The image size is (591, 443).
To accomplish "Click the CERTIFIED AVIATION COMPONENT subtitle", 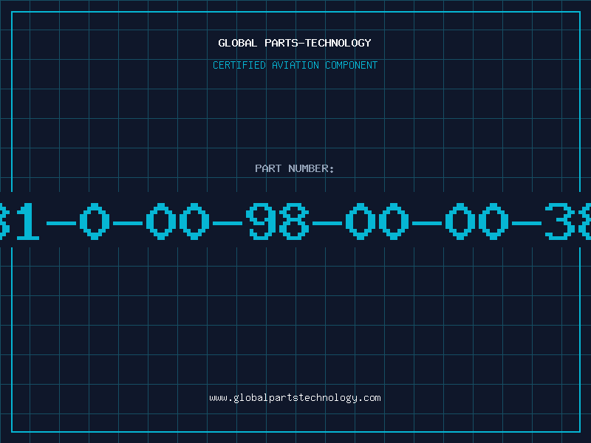I will tap(295, 65).
